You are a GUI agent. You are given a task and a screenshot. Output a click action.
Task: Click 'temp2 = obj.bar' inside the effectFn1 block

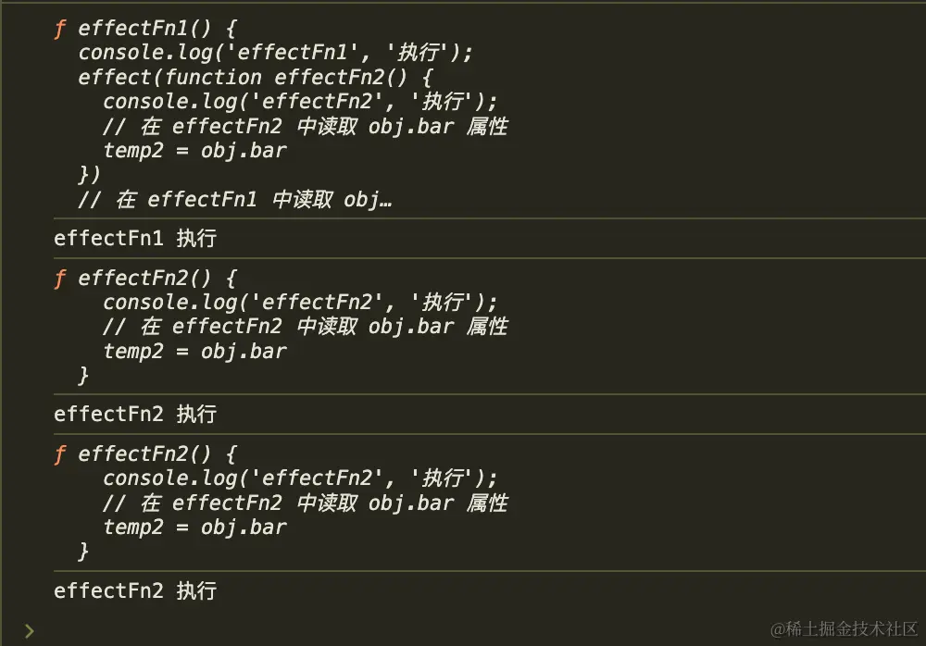(x=194, y=150)
